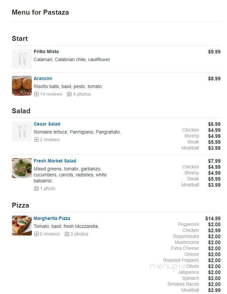The width and height of the screenshot is (227, 294).
Task: Click the review icon beside "6 reviews"
Action: point(36,234)
